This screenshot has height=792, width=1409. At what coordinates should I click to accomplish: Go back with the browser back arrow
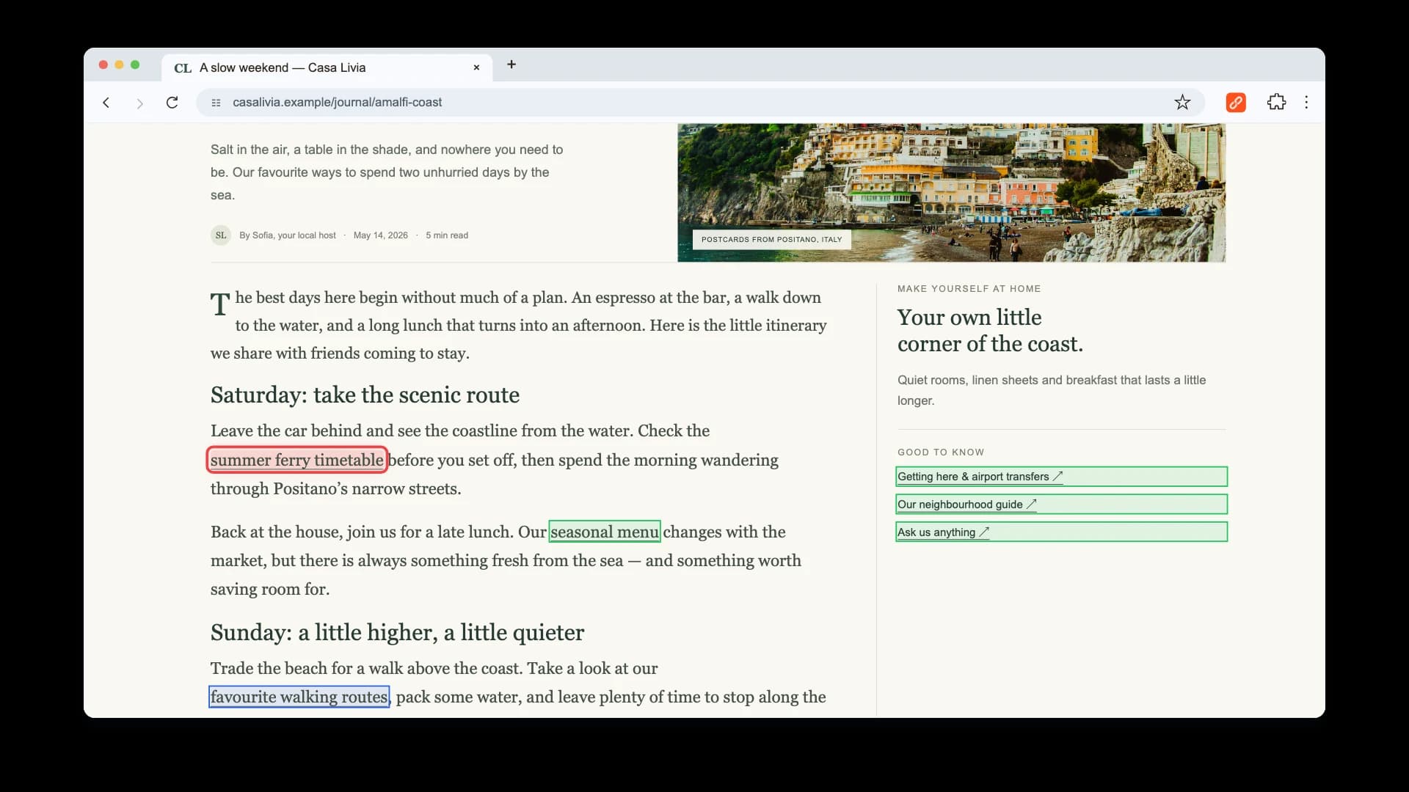tap(106, 103)
